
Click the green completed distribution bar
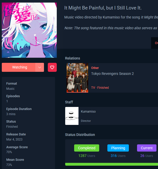pyautogui.click(x=111, y=164)
